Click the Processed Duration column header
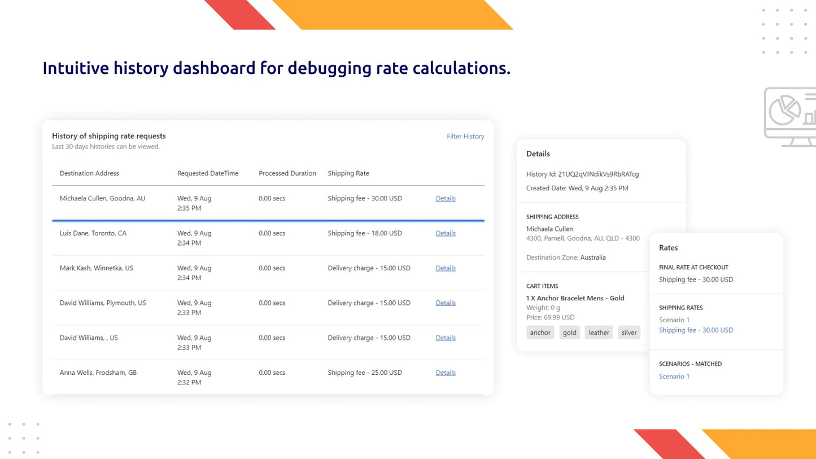The height and width of the screenshot is (459, 816). 287,173
